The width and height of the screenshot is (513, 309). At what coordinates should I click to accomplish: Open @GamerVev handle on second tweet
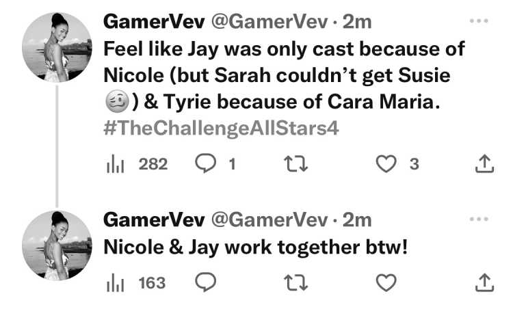point(269,220)
